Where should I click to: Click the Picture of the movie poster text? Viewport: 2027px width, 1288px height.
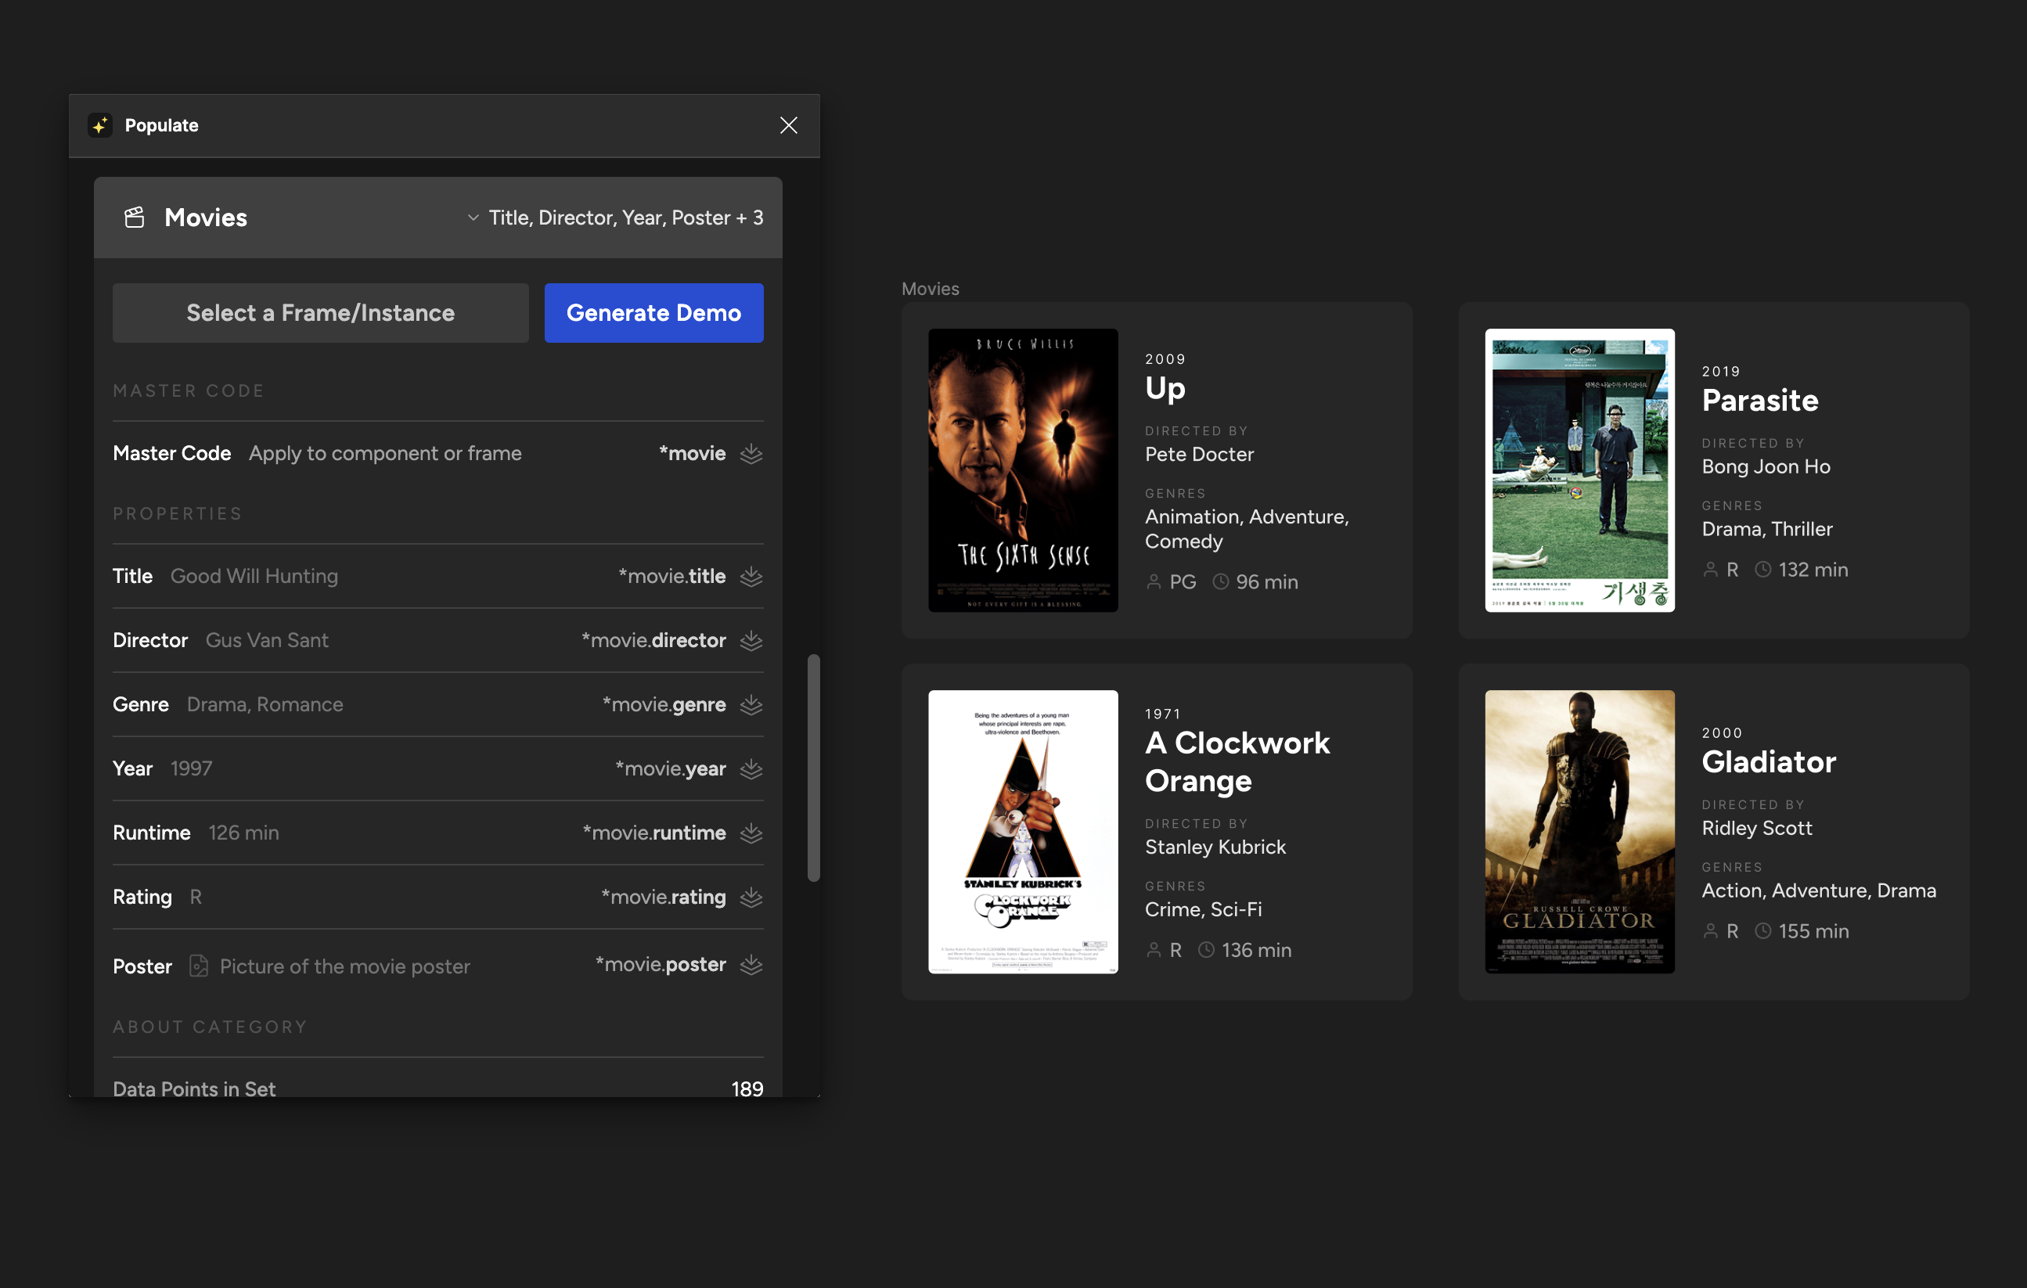344,966
